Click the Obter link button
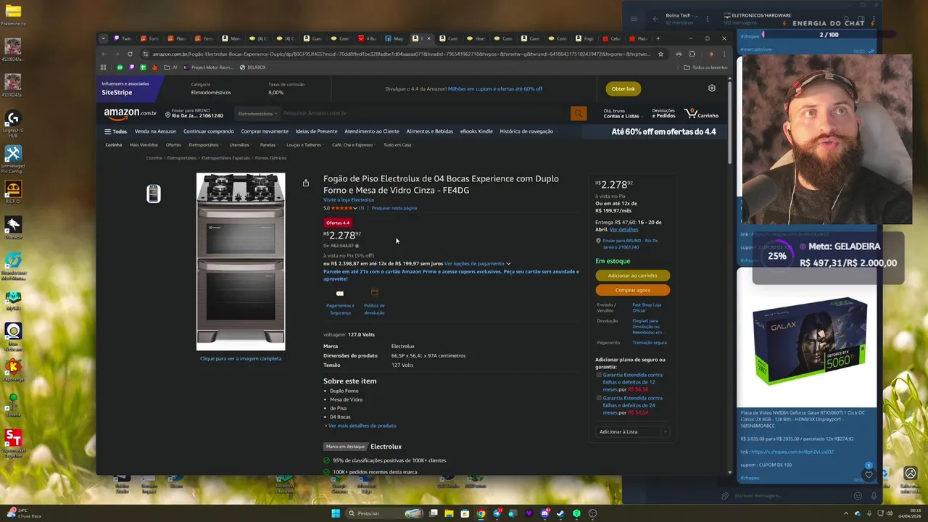Image resolution: width=928 pixels, height=522 pixels. 623,88
